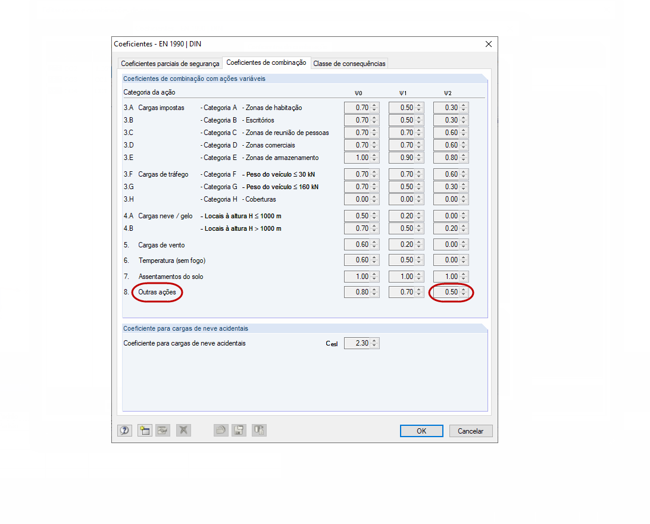Open the help icon with question mark
The height and width of the screenshot is (524, 650).
pos(125,431)
